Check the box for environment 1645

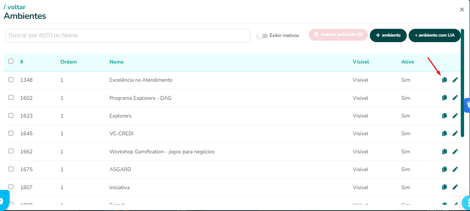11,133
